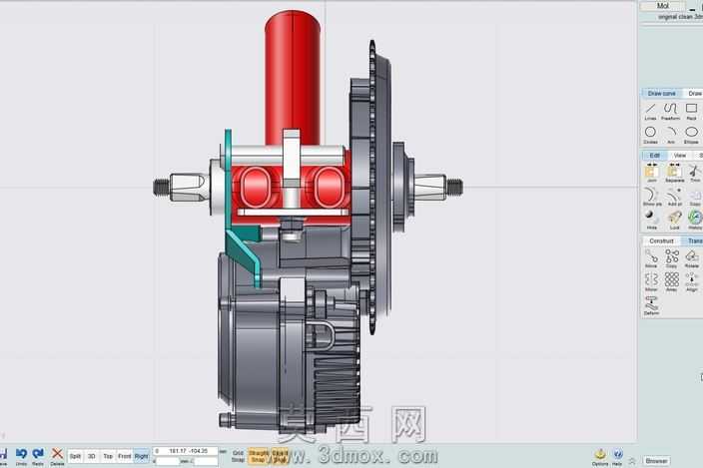Click the Browser button

pos(656,460)
